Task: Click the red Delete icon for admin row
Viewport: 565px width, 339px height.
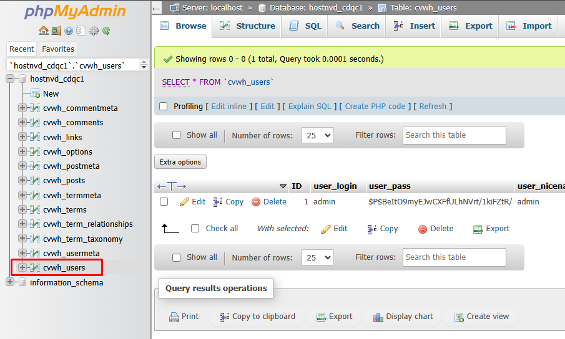Action: point(256,202)
